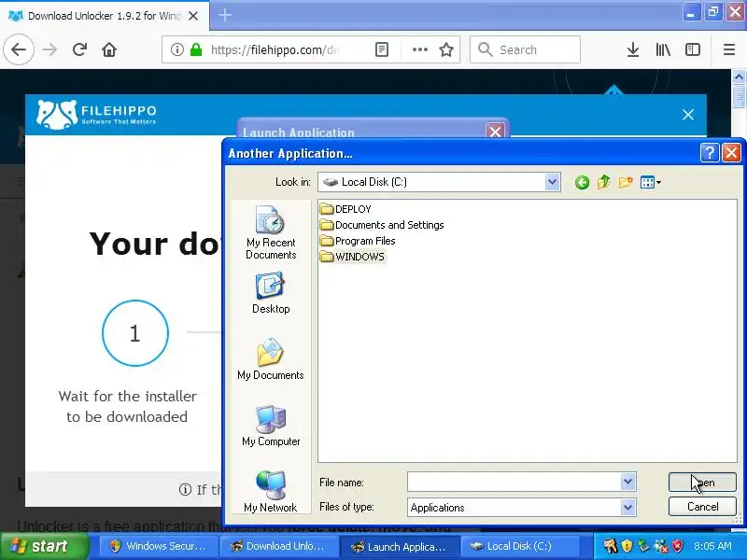The image size is (747, 560).
Task: Click the red shield tray icon
Action: [x=678, y=546]
